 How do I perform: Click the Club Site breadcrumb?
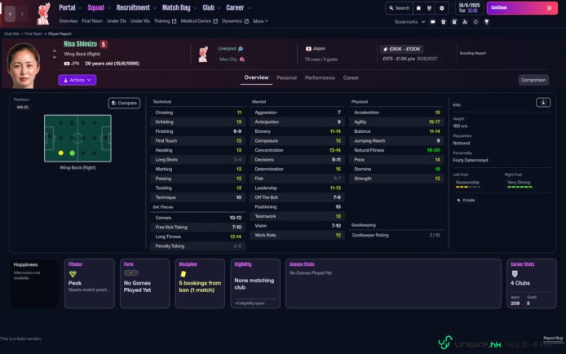click(11, 34)
